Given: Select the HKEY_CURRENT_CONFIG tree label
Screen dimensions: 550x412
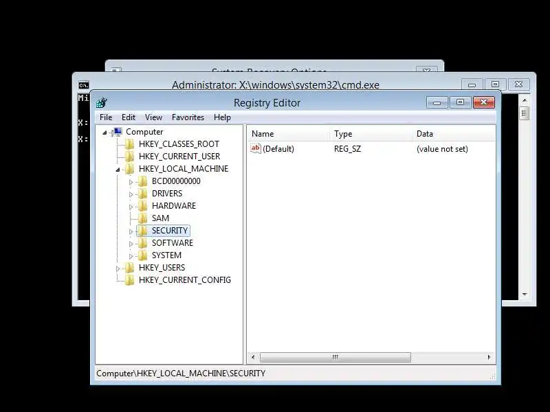Looking at the screenshot, I should [185, 280].
